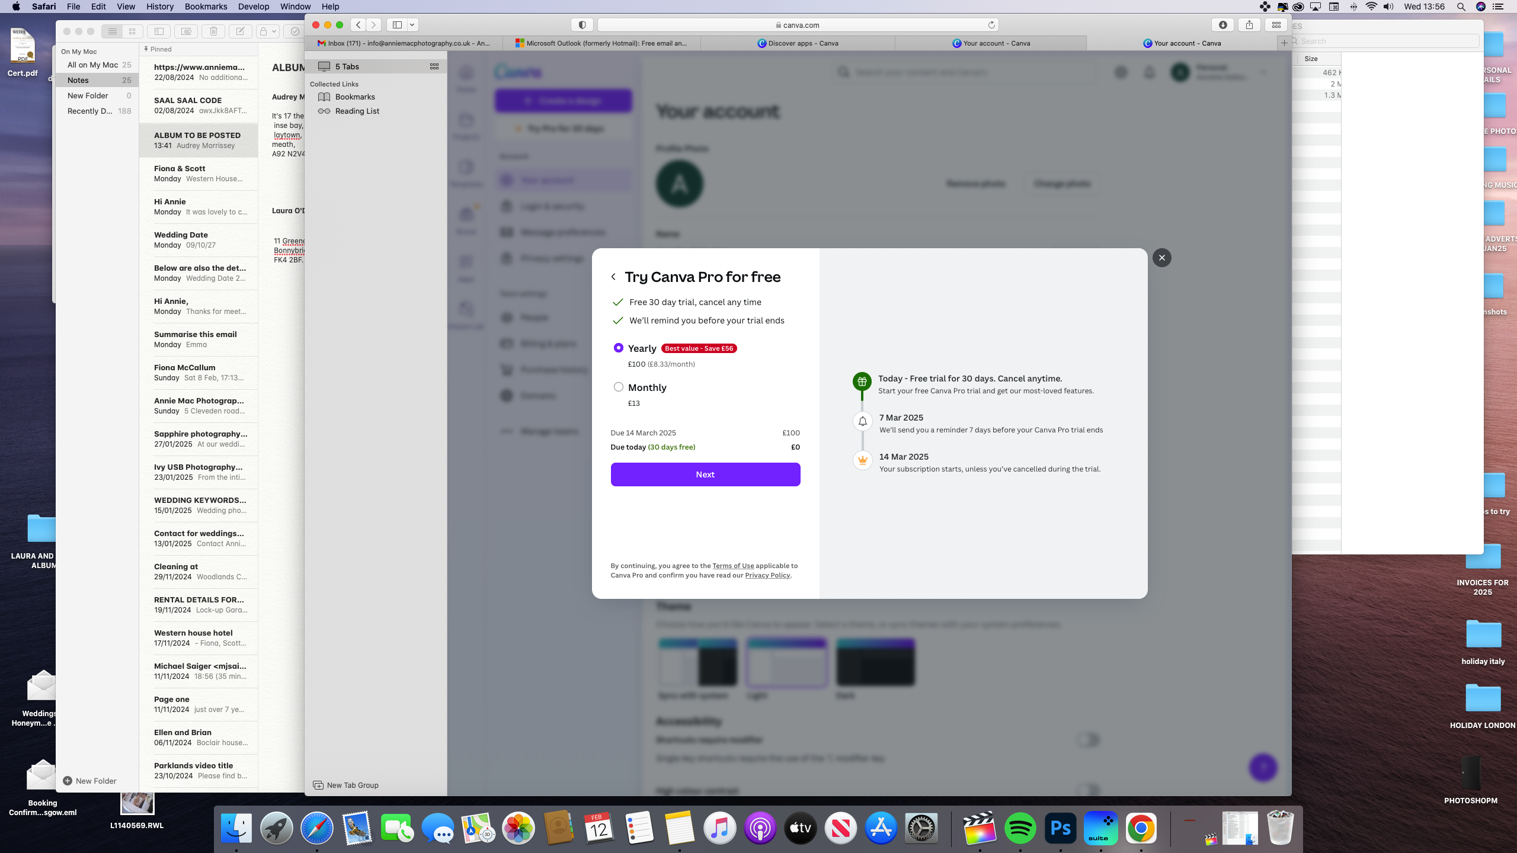The image size is (1517, 853).
Task: Open the Bookmarks menu in menu bar
Action: point(206,7)
